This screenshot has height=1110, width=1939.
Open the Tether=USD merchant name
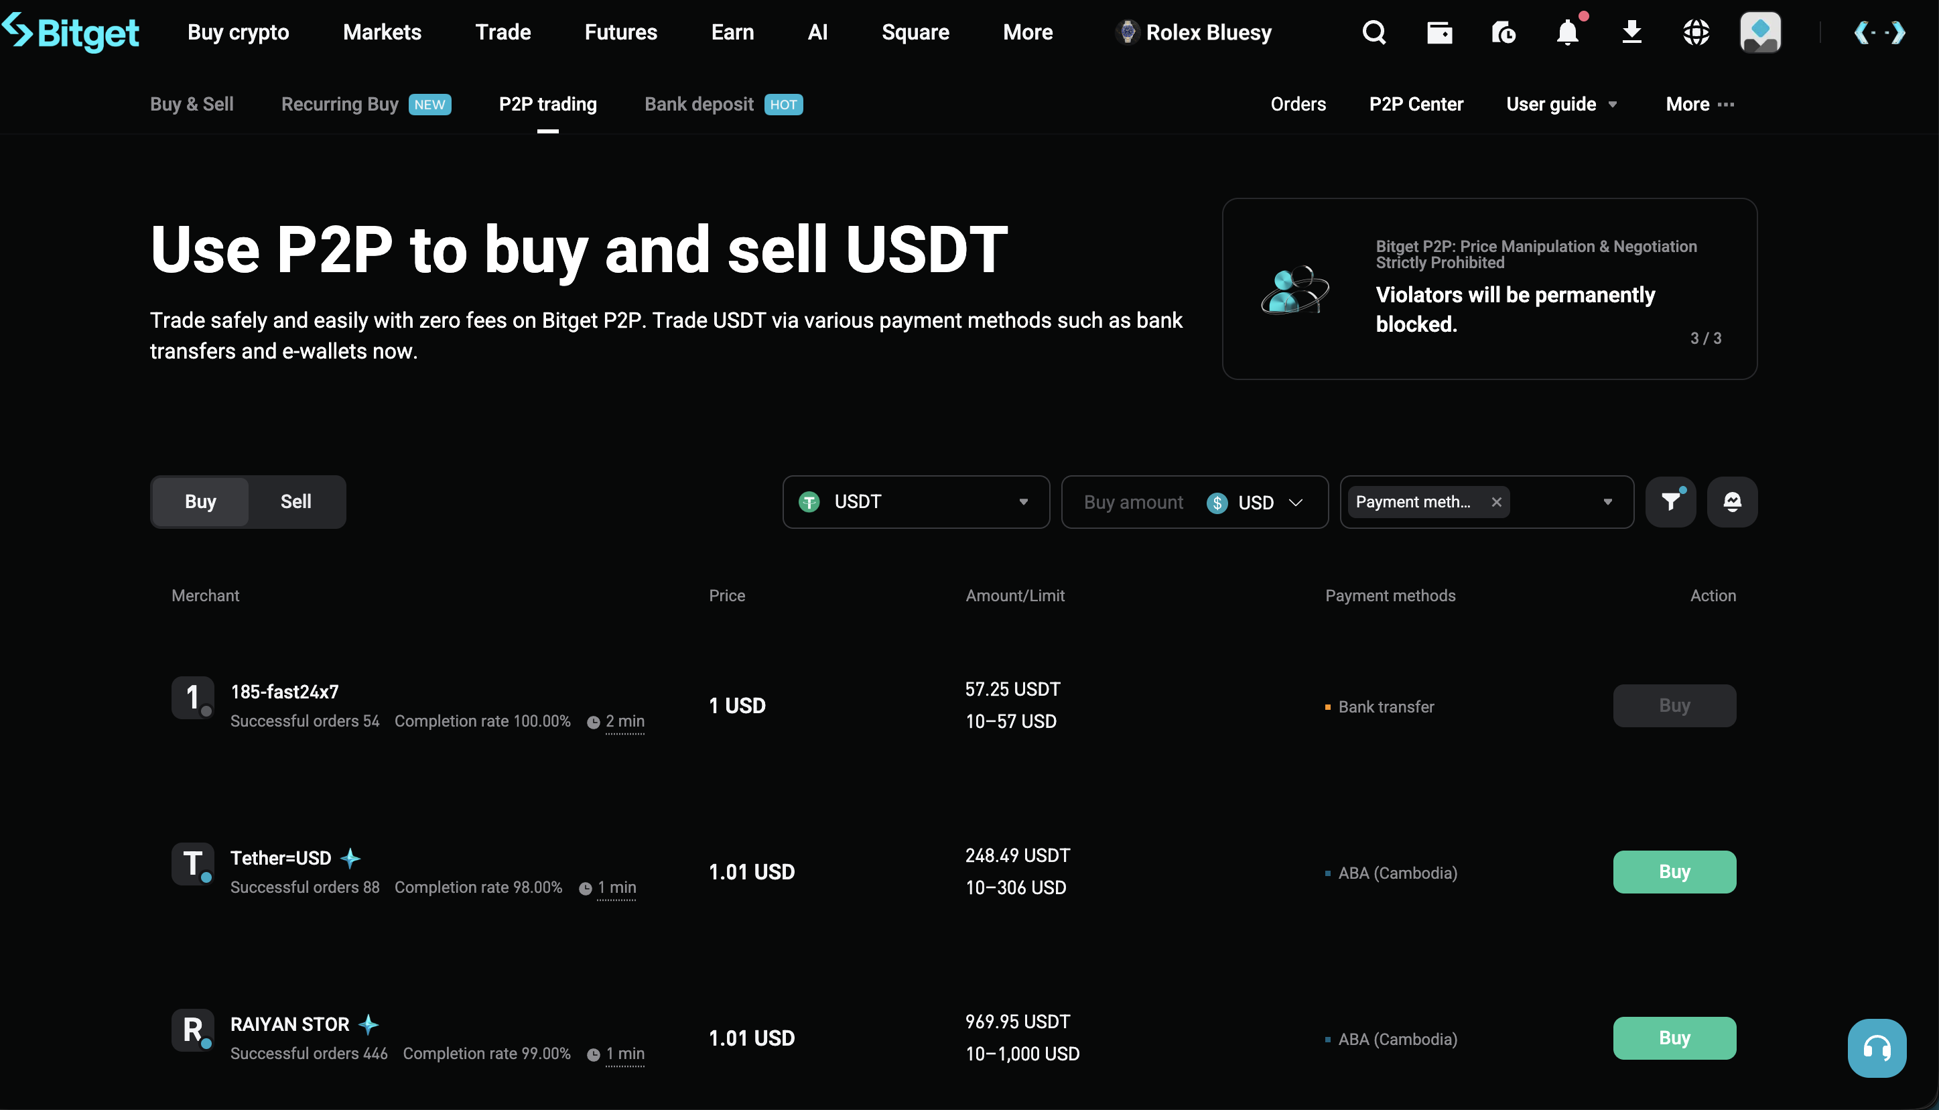tap(280, 858)
